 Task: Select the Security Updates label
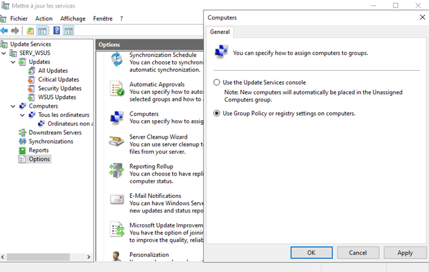coord(59,88)
